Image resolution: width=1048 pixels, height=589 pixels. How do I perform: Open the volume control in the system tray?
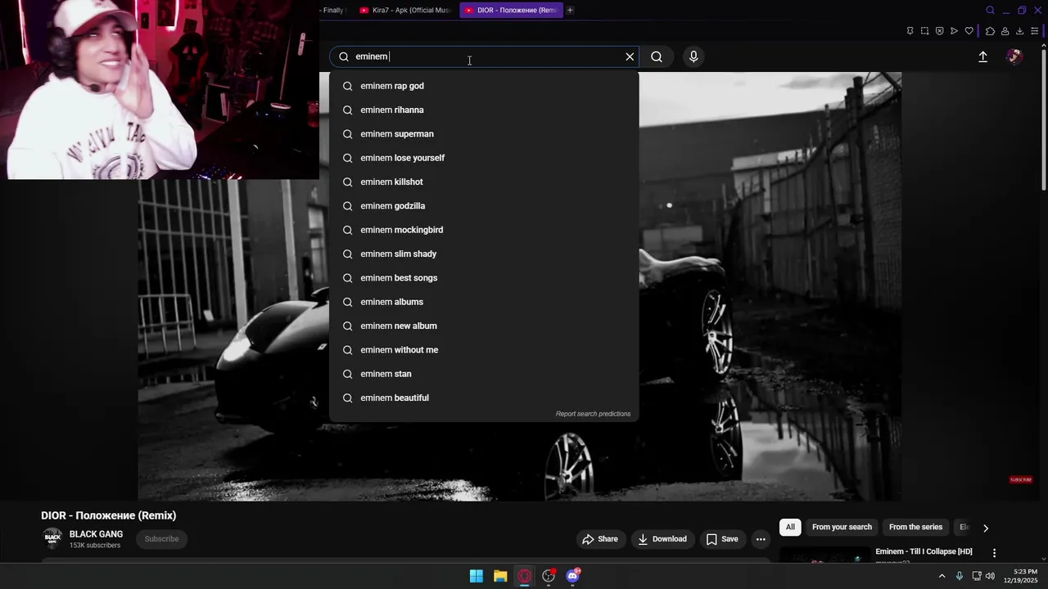point(990,576)
